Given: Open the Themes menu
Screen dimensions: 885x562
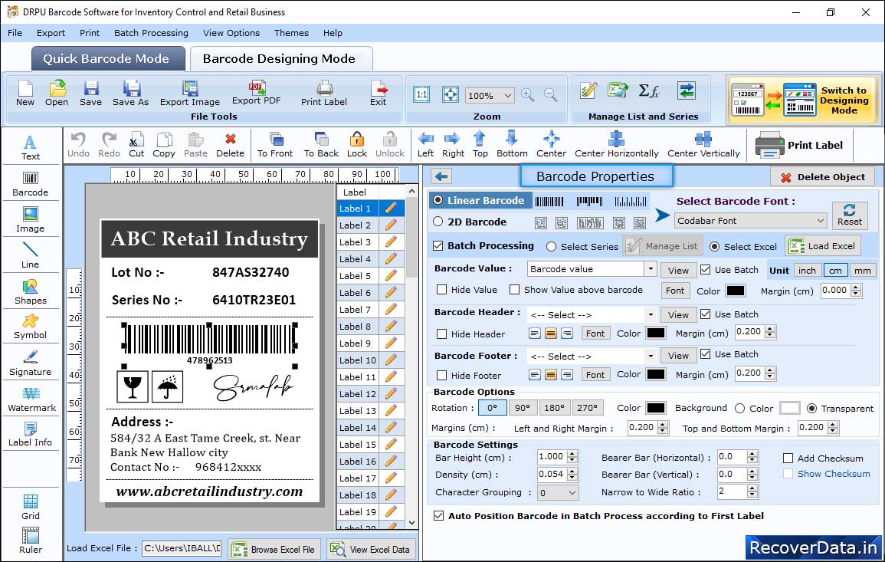Looking at the screenshot, I should 291,33.
